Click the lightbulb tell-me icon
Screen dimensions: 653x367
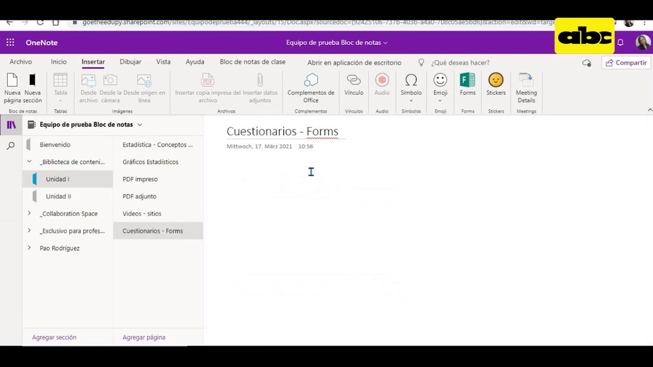[421, 62]
